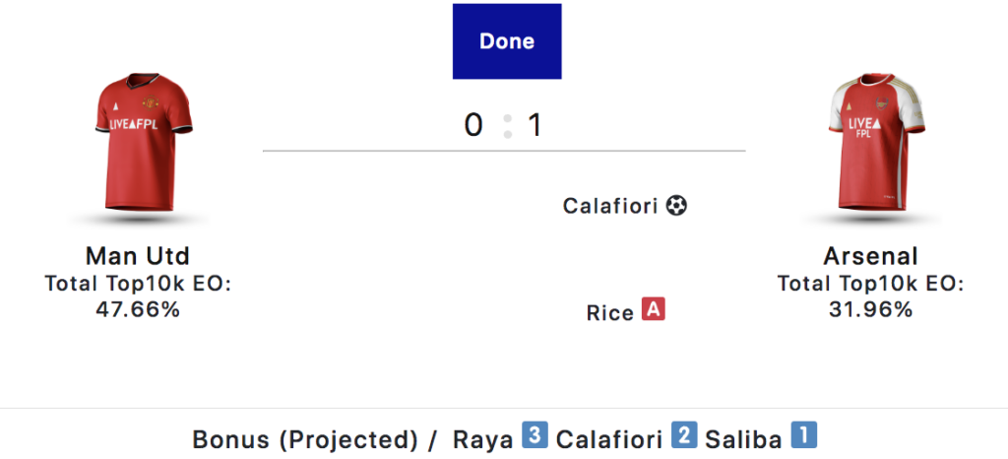Click the Arsenal jersey image
The width and height of the screenshot is (1008, 459).
[870, 148]
